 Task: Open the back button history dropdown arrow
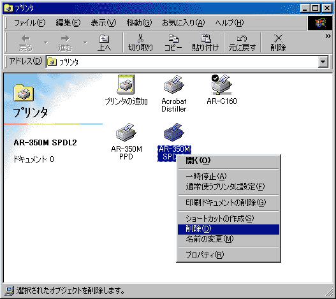[46, 43]
